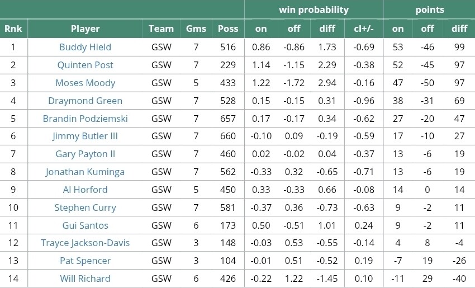Open Trayce Jackson-Davis player link
475x288 pixels.
coord(85,243)
